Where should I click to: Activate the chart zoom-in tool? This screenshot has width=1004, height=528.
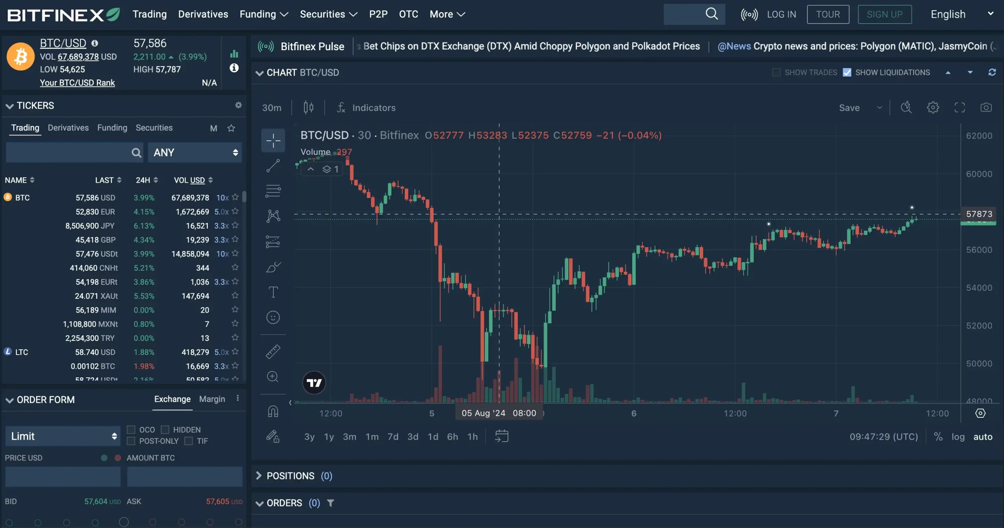(273, 377)
